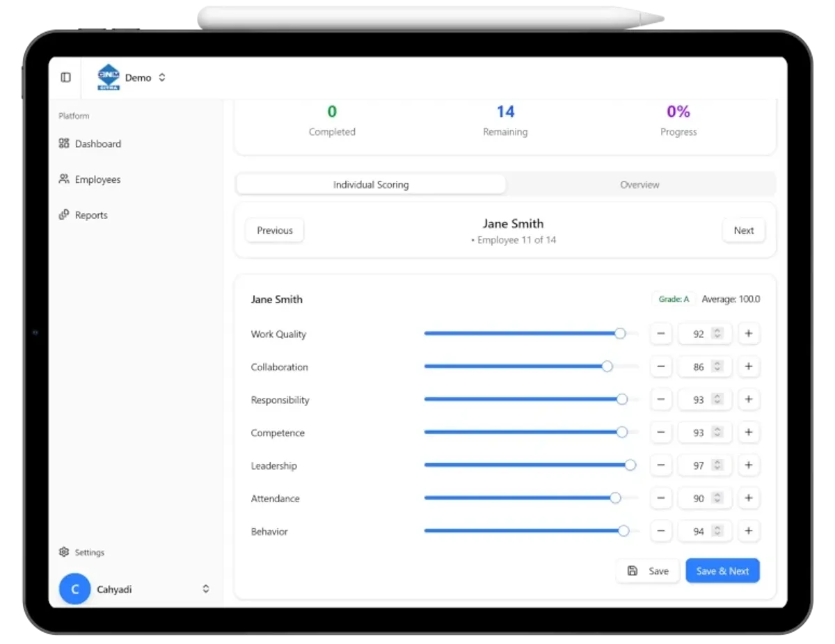Click the Behavior slider

click(532, 531)
